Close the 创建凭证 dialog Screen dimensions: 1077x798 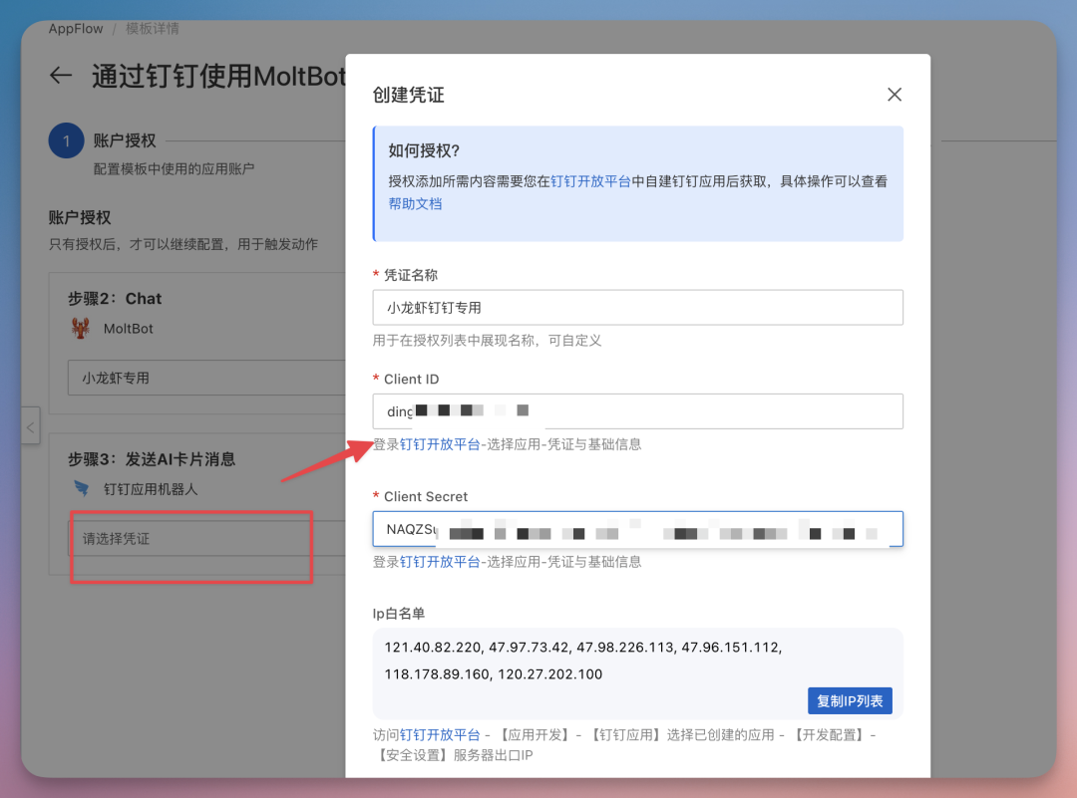point(895,94)
